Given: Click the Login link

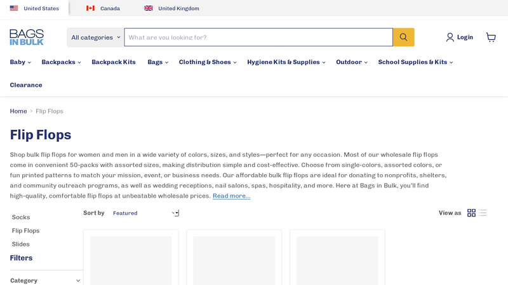Looking at the screenshot, I should (x=459, y=37).
